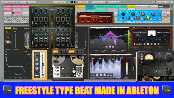Click the Osc 1 vertical gain slider
This screenshot has height=98, width=174.
point(16,41)
